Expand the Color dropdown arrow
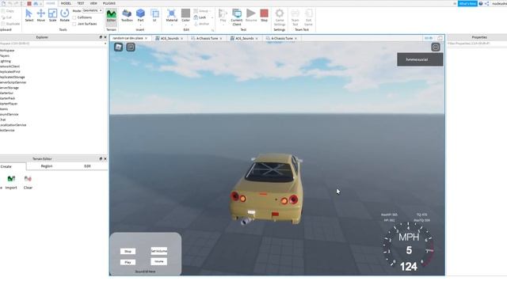Screen dimensions: 507x285 (x=185, y=25)
